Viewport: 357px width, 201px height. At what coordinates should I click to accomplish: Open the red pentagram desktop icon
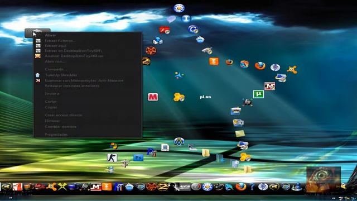coord(151,51)
